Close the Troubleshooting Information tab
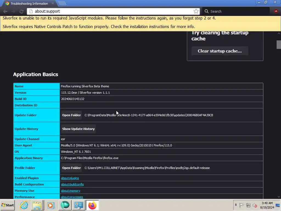 tap(53, 3)
